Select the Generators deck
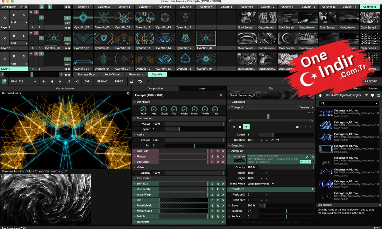This screenshot has width=382, height=229. pos(136,74)
